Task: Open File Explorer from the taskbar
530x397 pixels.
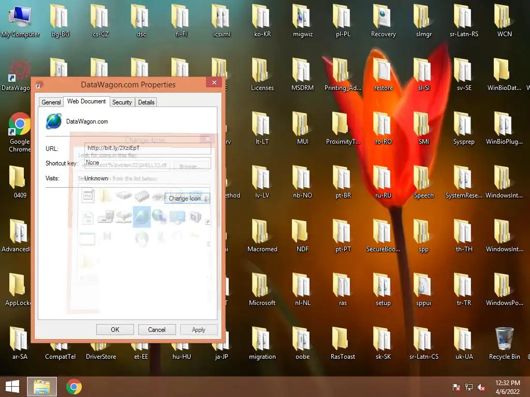Action: pyautogui.click(x=42, y=387)
